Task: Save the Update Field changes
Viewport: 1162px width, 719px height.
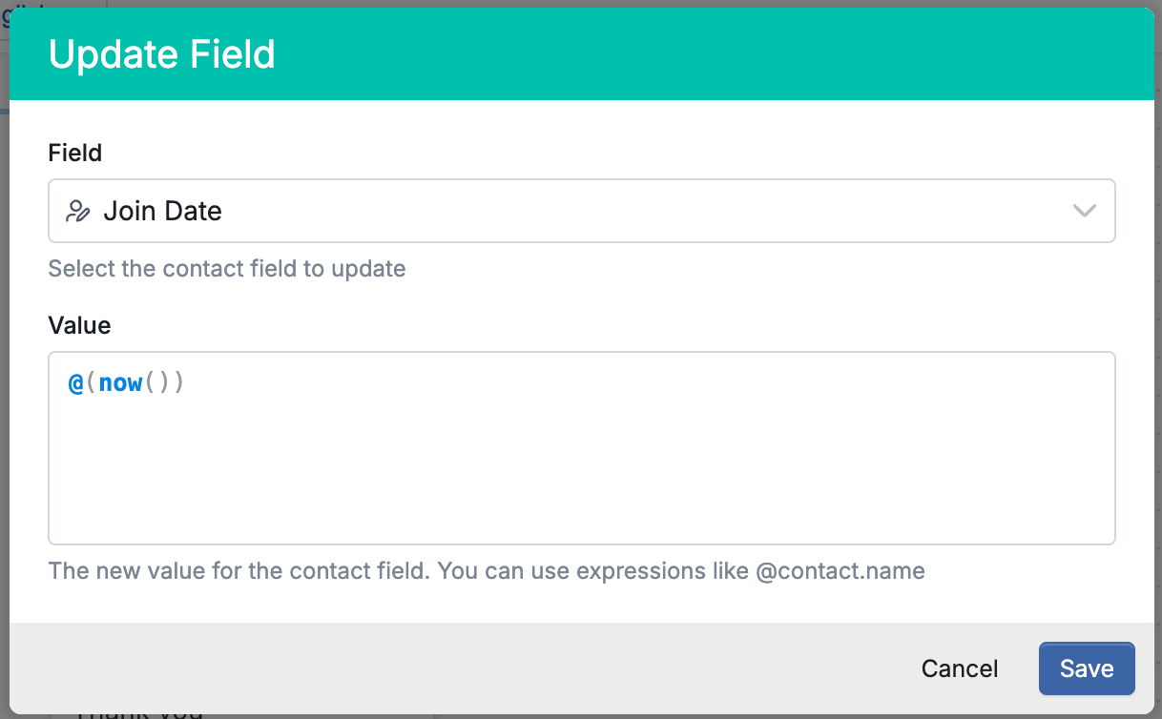Action: [1087, 668]
